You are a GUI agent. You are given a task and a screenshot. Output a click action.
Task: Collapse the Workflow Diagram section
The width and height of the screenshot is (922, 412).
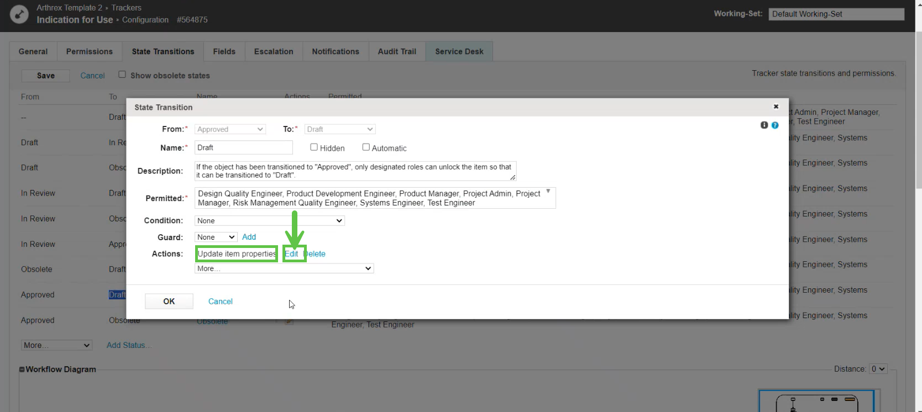pyautogui.click(x=22, y=369)
